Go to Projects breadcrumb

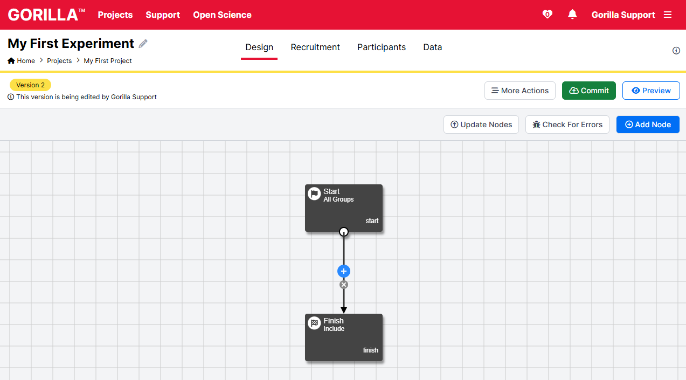pyautogui.click(x=59, y=61)
